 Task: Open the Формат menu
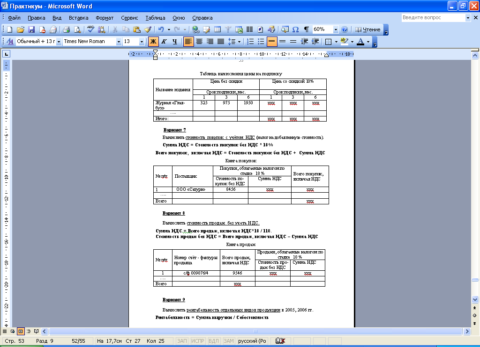point(105,18)
